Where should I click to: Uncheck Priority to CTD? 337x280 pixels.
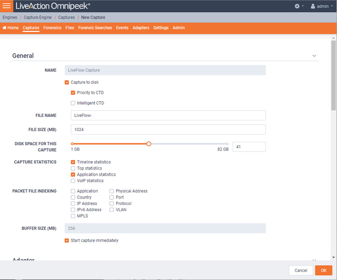coord(73,93)
